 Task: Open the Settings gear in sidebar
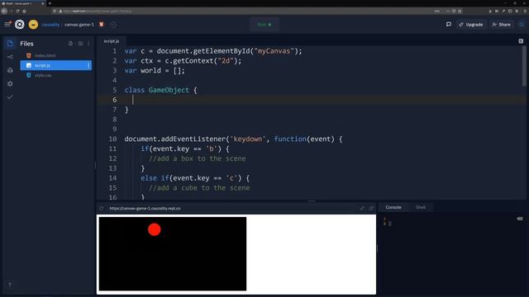pos(10,83)
